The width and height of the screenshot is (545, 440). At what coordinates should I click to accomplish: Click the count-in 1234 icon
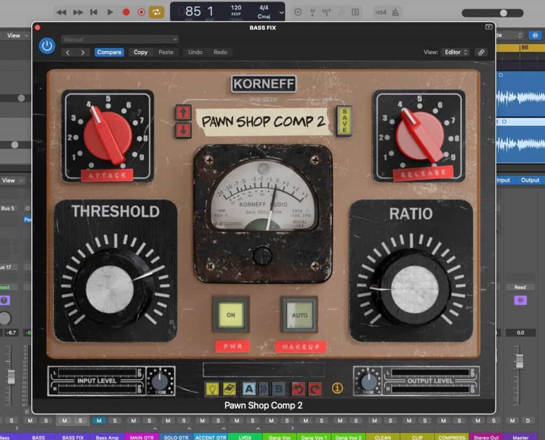coord(381,12)
